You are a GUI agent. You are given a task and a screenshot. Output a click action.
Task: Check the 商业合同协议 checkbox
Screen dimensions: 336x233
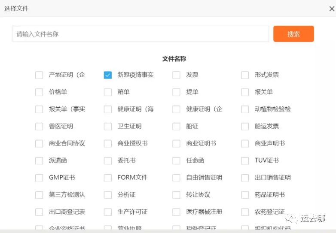tap(39, 144)
